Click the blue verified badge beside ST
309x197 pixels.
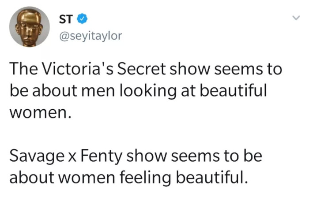pyautogui.click(x=82, y=19)
